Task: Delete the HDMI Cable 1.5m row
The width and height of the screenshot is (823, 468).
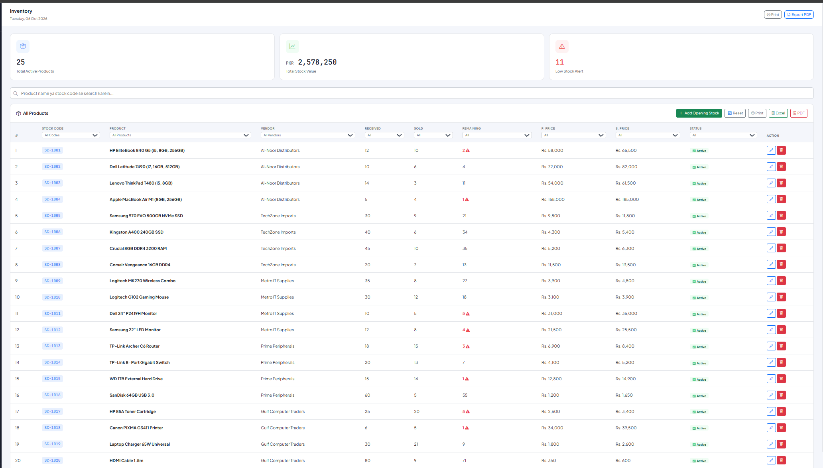Action: coord(781,460)
